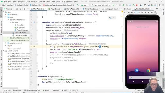Open the VCS menu
The height and width of the screenshot is (93, 165).
point(63,2)
